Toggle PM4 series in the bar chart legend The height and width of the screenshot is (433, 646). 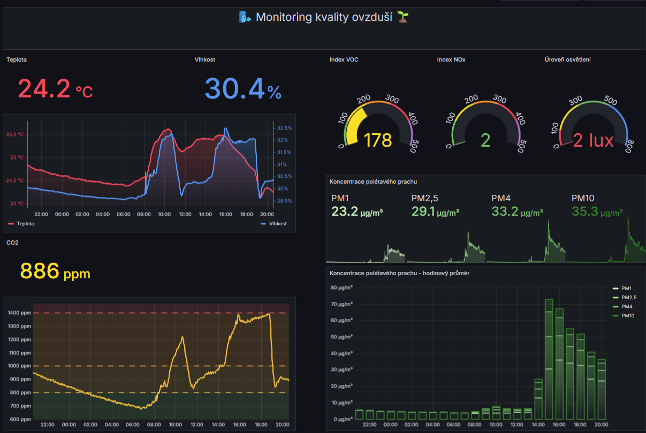626,307
